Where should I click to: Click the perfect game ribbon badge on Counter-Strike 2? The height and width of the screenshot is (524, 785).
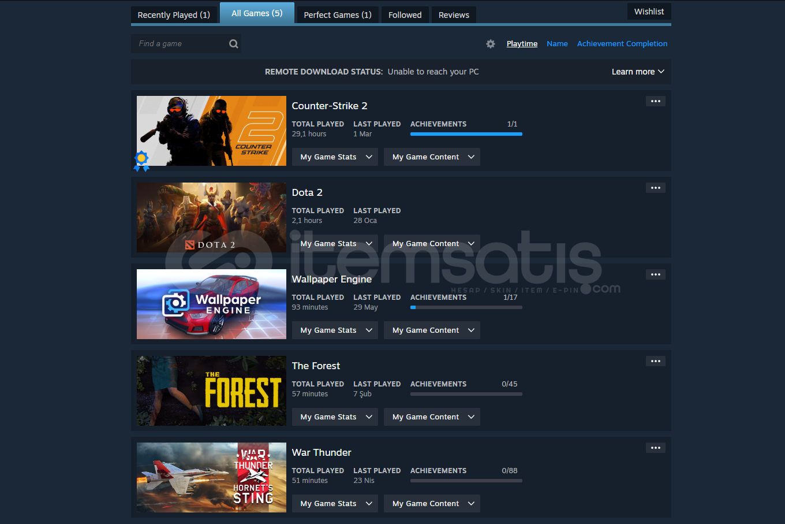[141, 161]
